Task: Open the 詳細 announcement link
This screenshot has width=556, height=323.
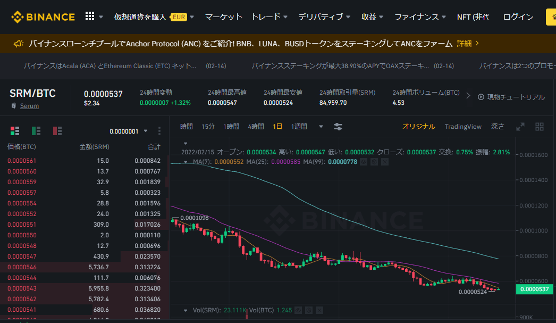Action: pos(468,43)
